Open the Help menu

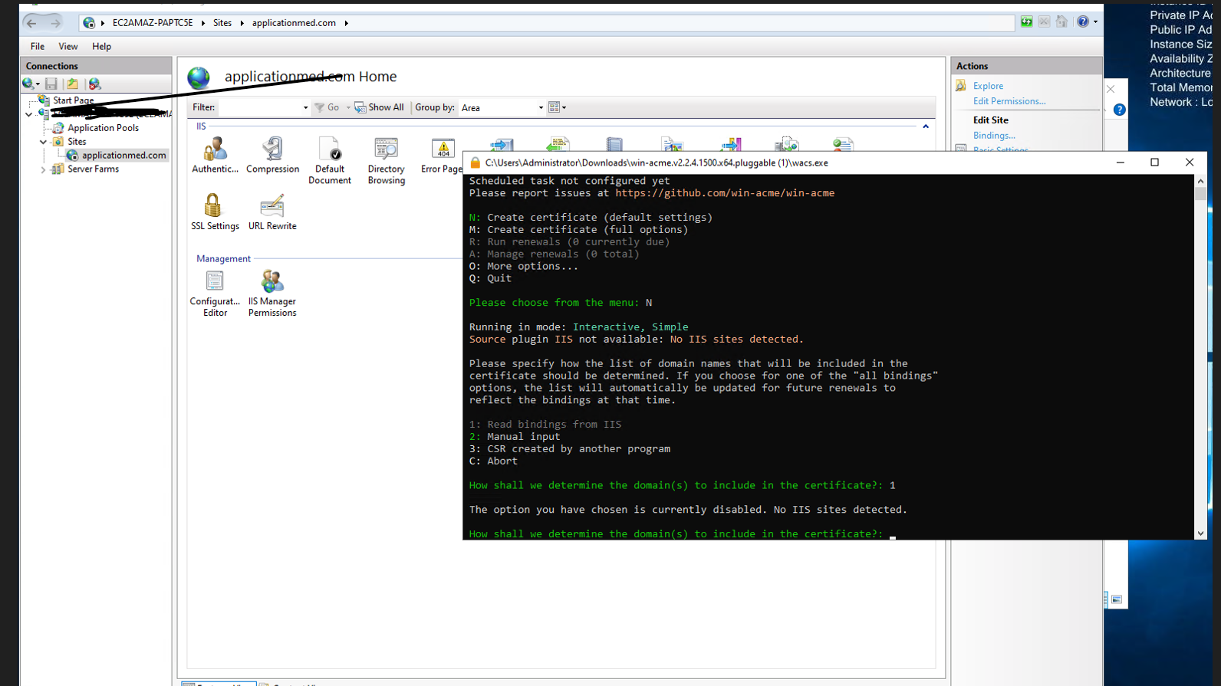[101, 46]
